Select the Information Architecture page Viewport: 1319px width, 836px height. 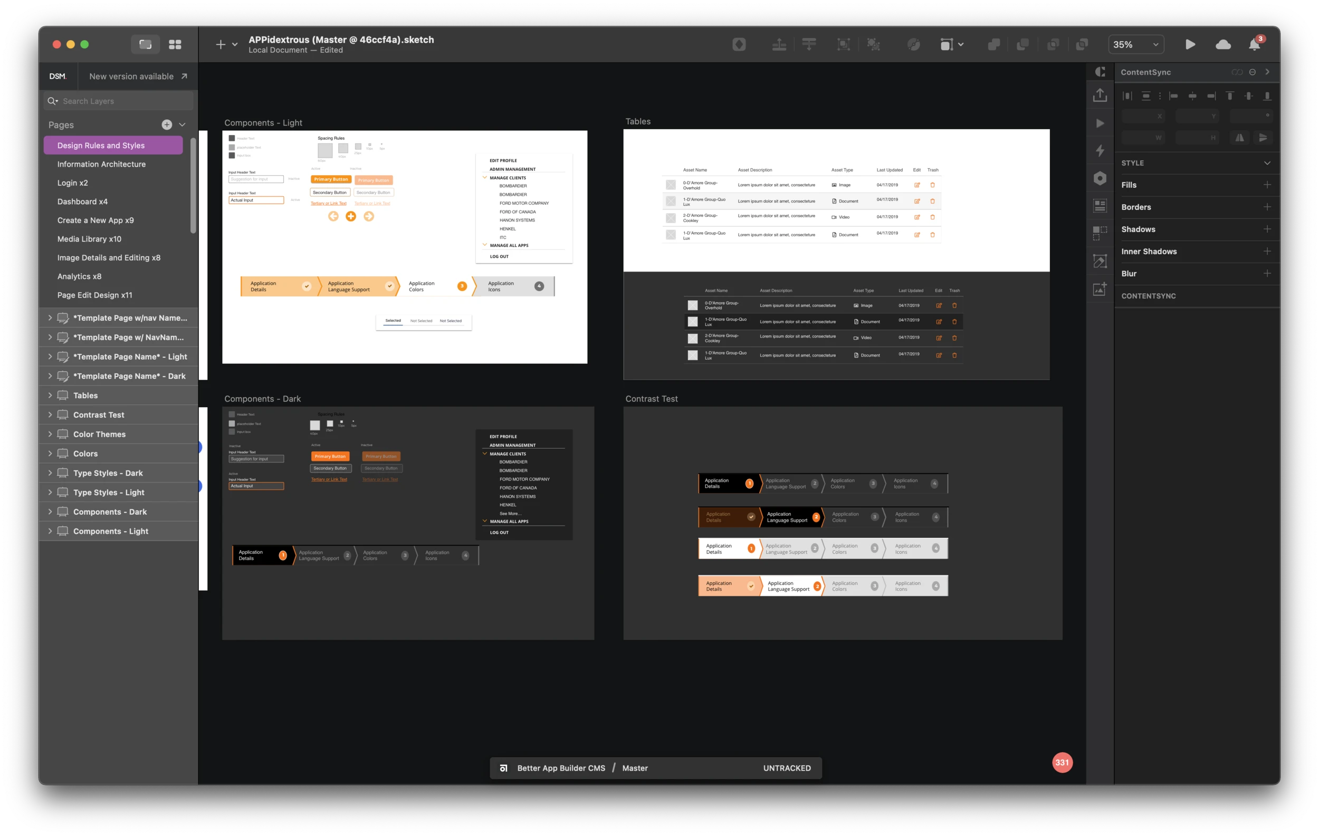pyautogui.click(x=101, y=164)
